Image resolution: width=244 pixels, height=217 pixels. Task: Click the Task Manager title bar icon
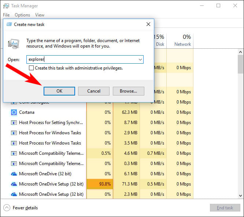pyautogui.click(x=6, y=6)
